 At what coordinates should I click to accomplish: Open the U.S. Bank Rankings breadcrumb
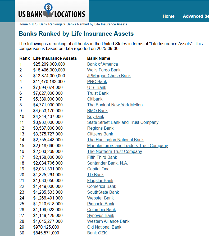point(47,24)
